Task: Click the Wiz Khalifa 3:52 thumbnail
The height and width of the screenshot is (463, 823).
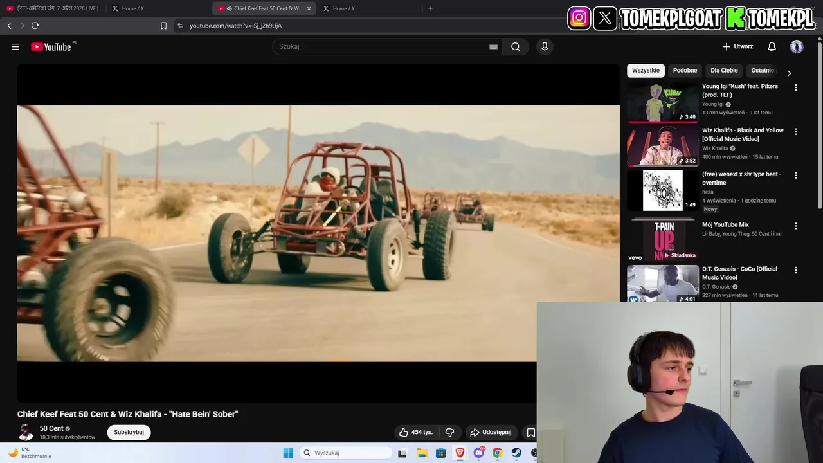Action: (x=663, y=146)
